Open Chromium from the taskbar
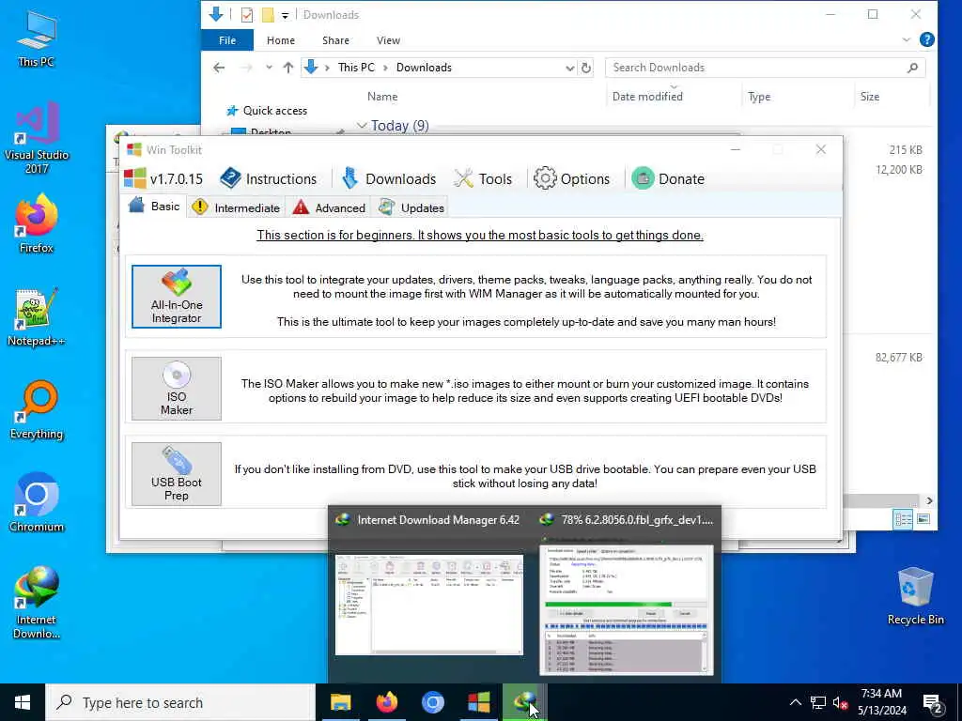The image size is (962, 721). tap(432, 702)
